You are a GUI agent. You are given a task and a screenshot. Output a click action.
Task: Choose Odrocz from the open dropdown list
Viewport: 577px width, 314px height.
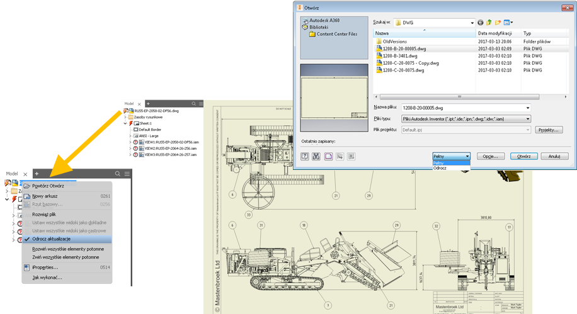coord(451,168)
